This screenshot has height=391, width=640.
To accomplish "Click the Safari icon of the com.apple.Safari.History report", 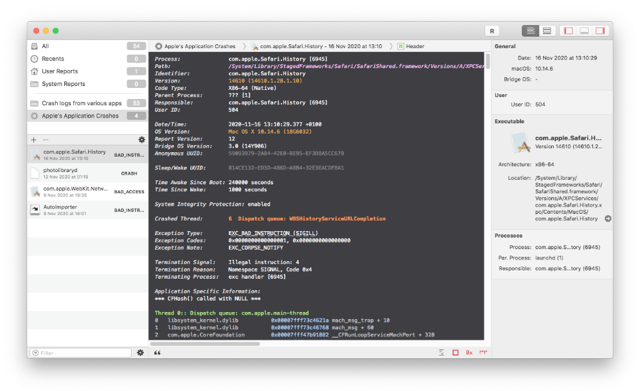I will [35, 155].
